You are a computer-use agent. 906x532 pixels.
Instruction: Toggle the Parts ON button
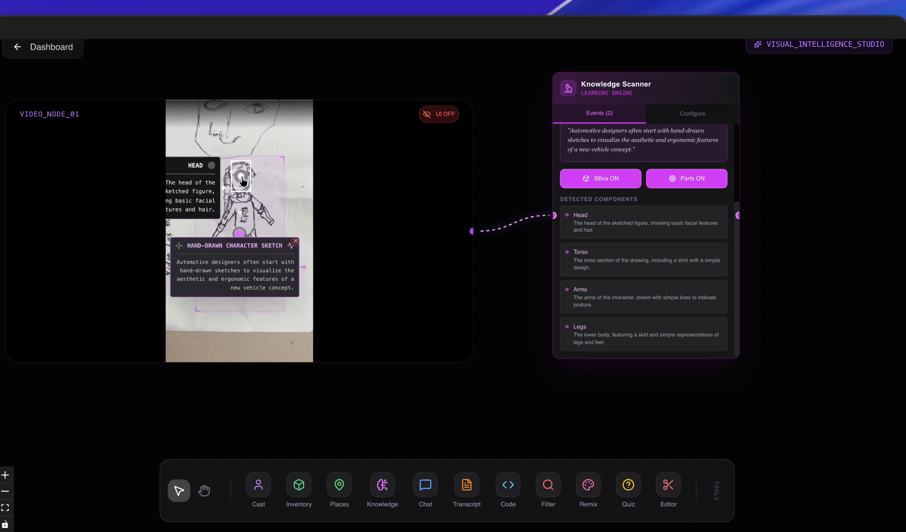point(686,179)
